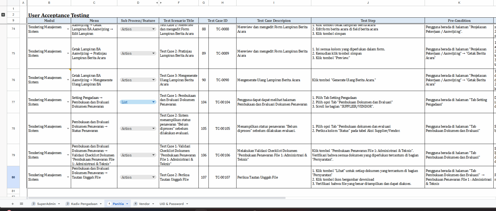Viewport: 496px width, 211px height.
Task: Click comment count badge on Vendor tab
Action: pos(136,204)
